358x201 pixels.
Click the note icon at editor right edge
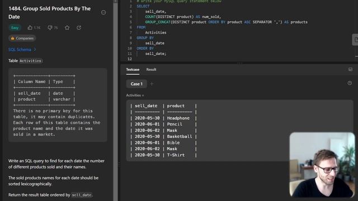[x=355, y=40]
